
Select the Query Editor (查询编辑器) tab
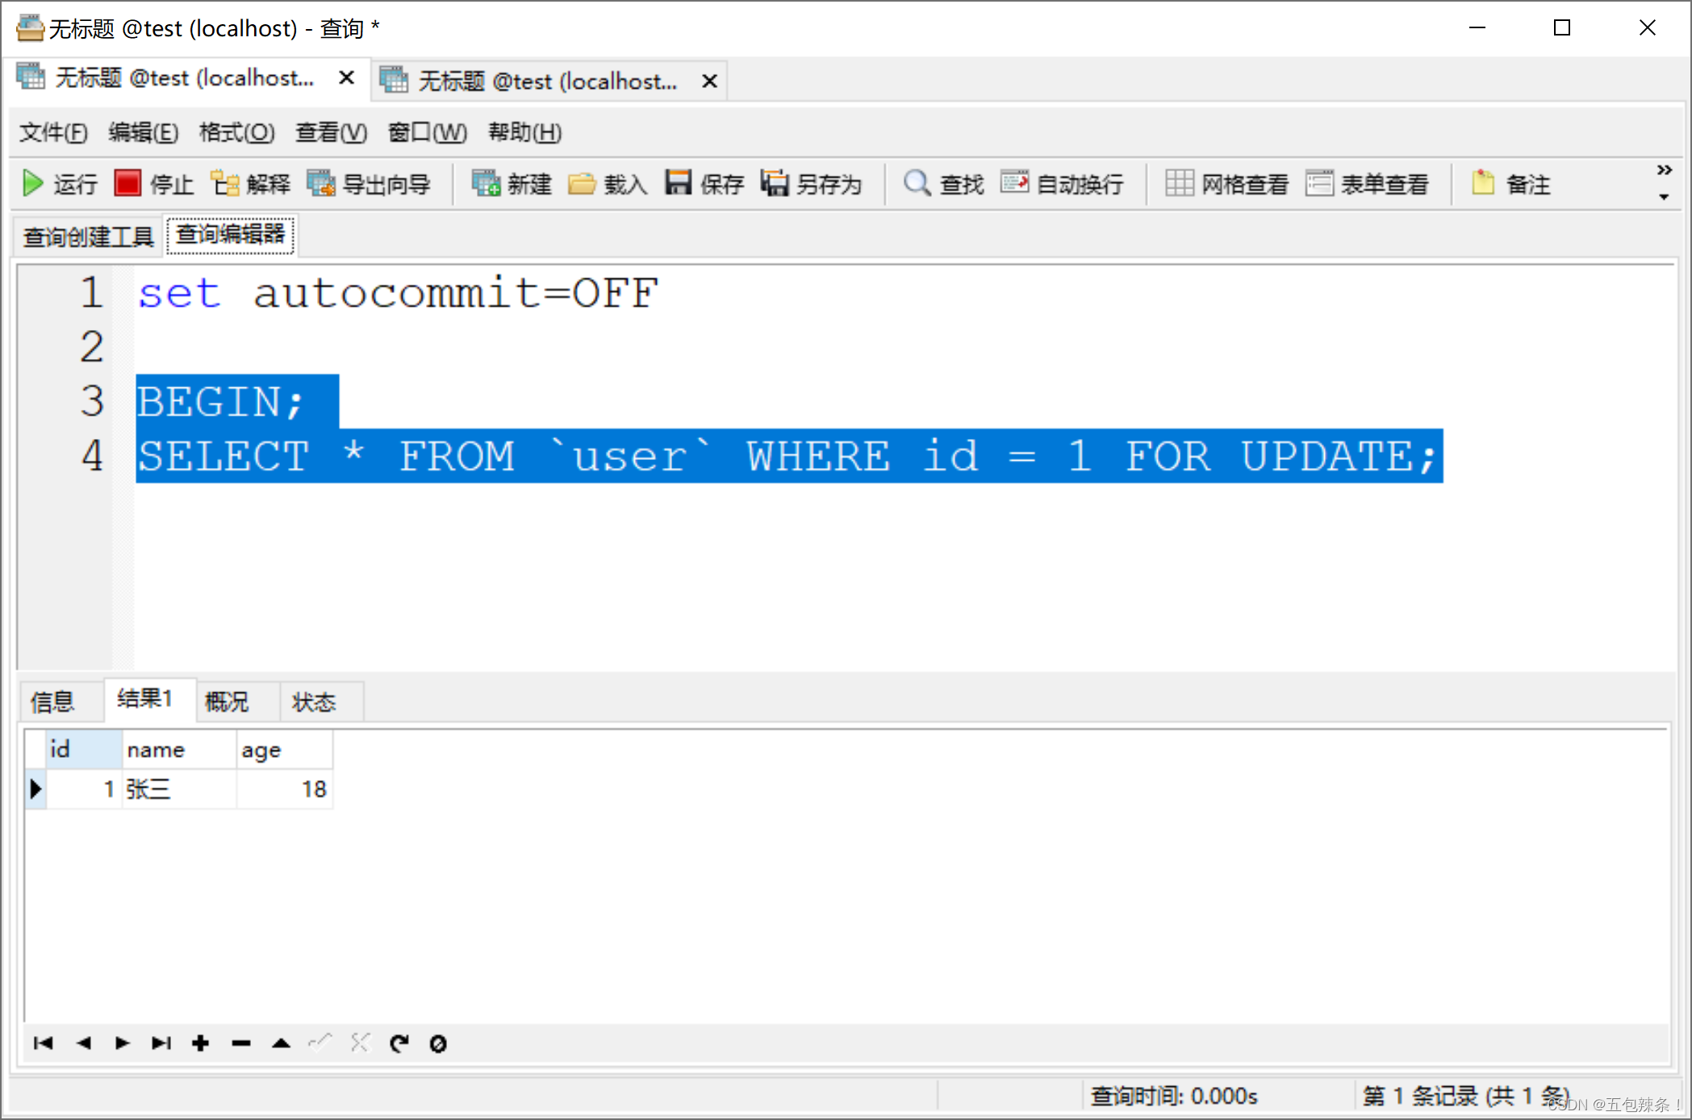click(231, 235)
